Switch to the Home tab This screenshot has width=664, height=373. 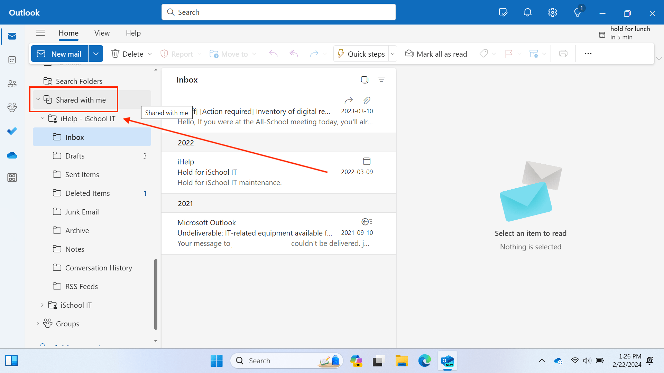click(68, 33)
